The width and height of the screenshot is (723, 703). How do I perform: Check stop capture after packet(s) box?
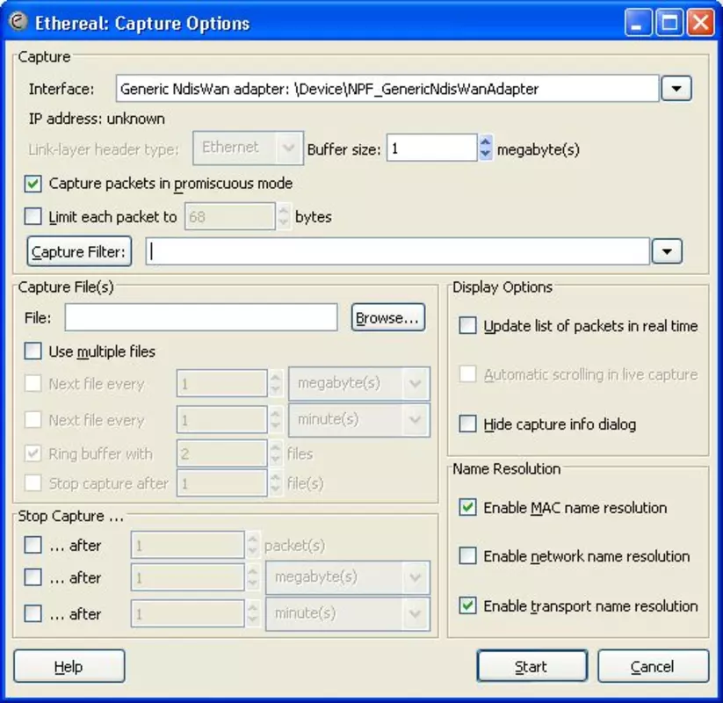click(x=33, y=545)
